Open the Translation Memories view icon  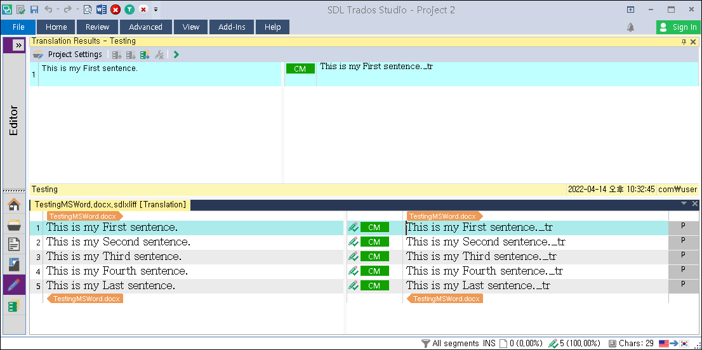click(15, 306)
